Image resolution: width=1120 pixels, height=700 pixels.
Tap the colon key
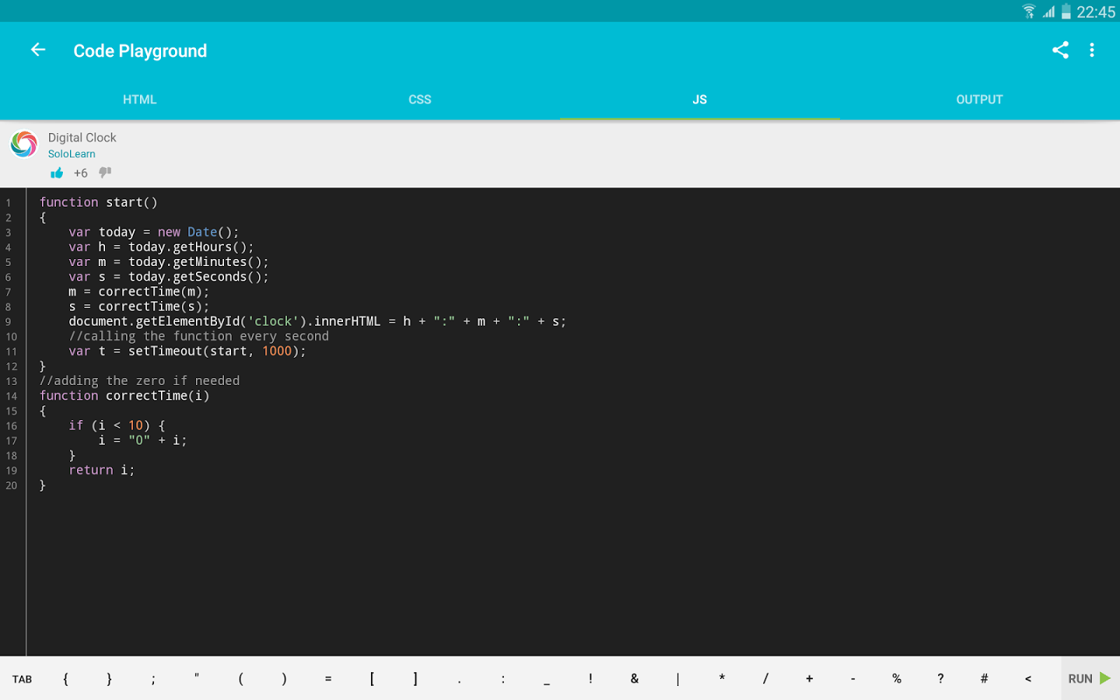click(503, 679)
